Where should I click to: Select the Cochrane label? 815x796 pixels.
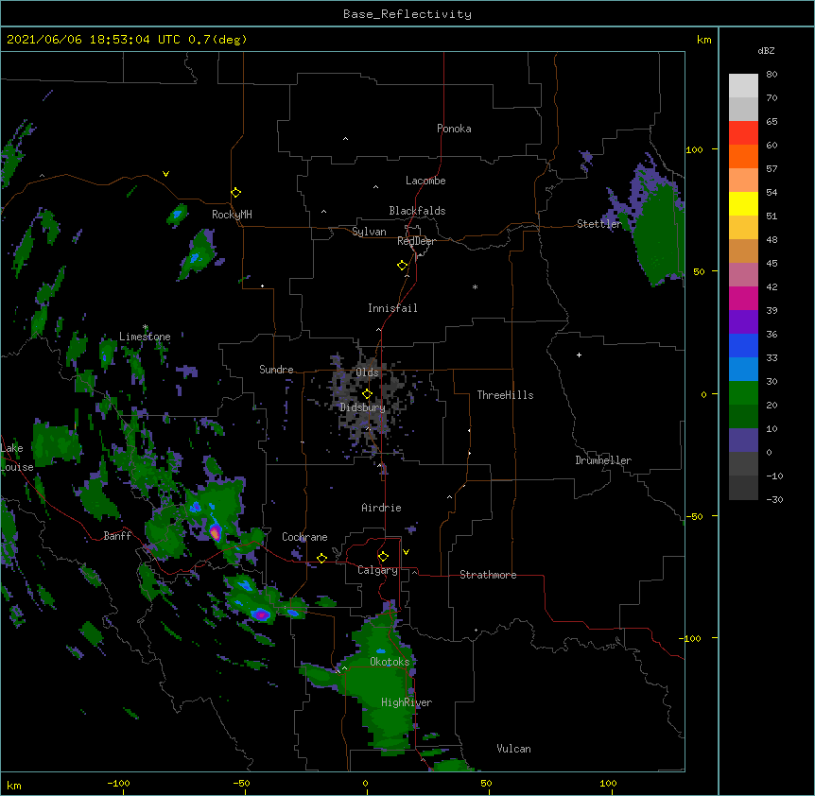pos(304,537)
